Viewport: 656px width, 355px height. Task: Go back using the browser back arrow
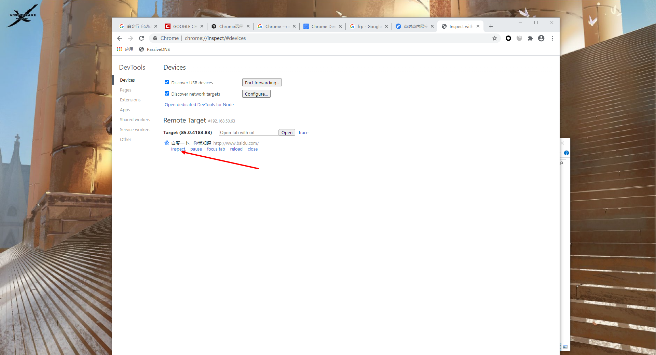click(120, 38)
